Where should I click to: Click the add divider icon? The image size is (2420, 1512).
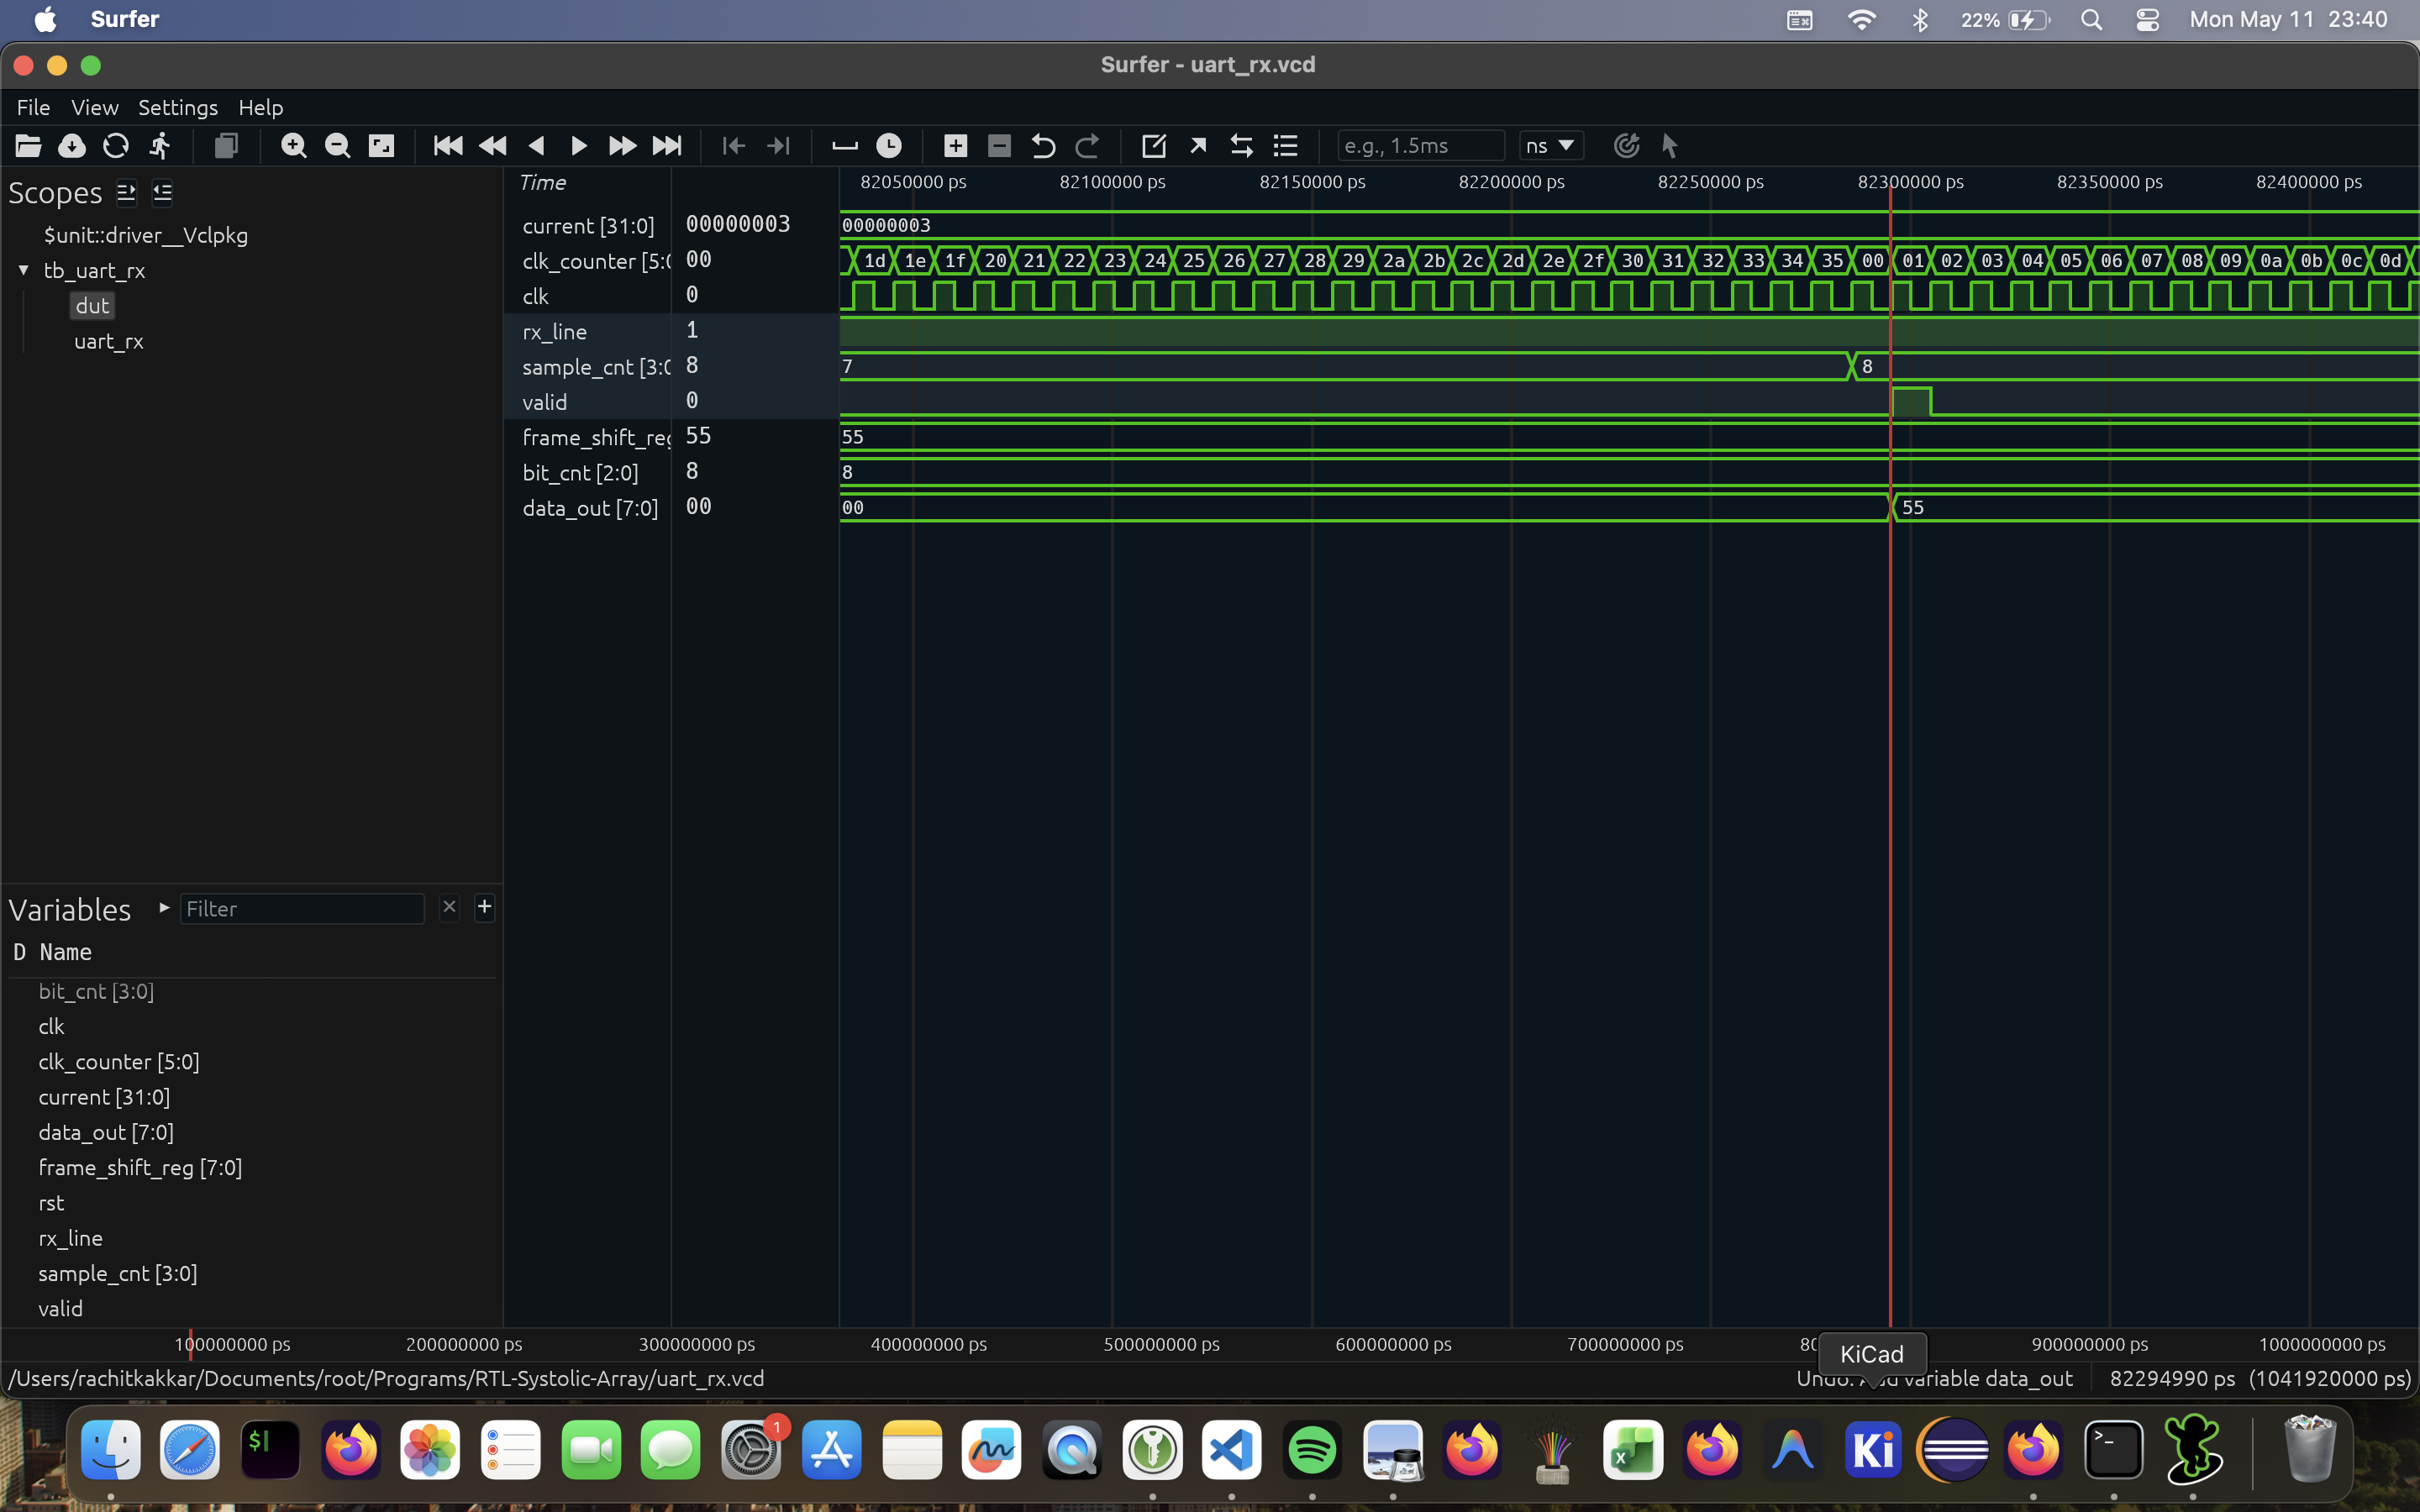845,146
